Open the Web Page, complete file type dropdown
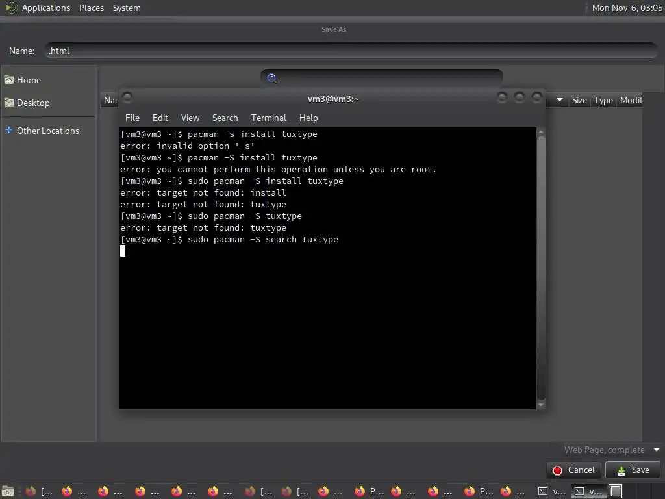Screen dimensions: 665x499 (610, 450)
